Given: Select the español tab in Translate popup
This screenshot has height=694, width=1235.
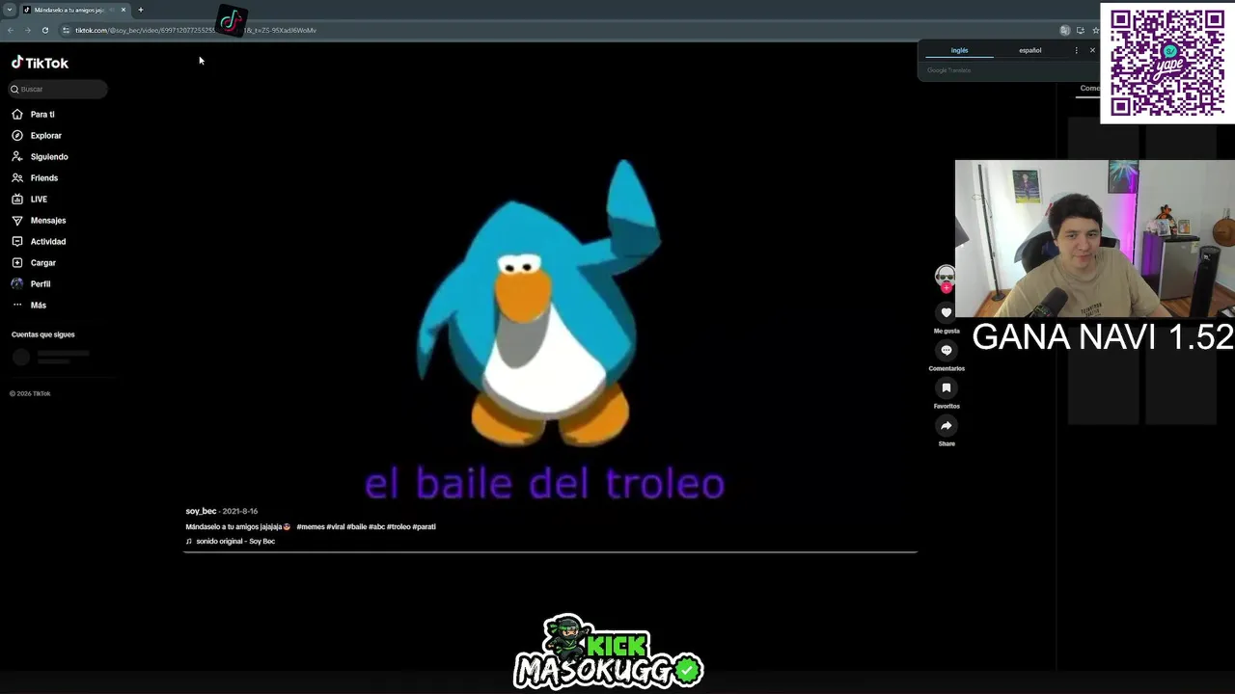Looking at the screenshot, I should [x=1030, y=50].
